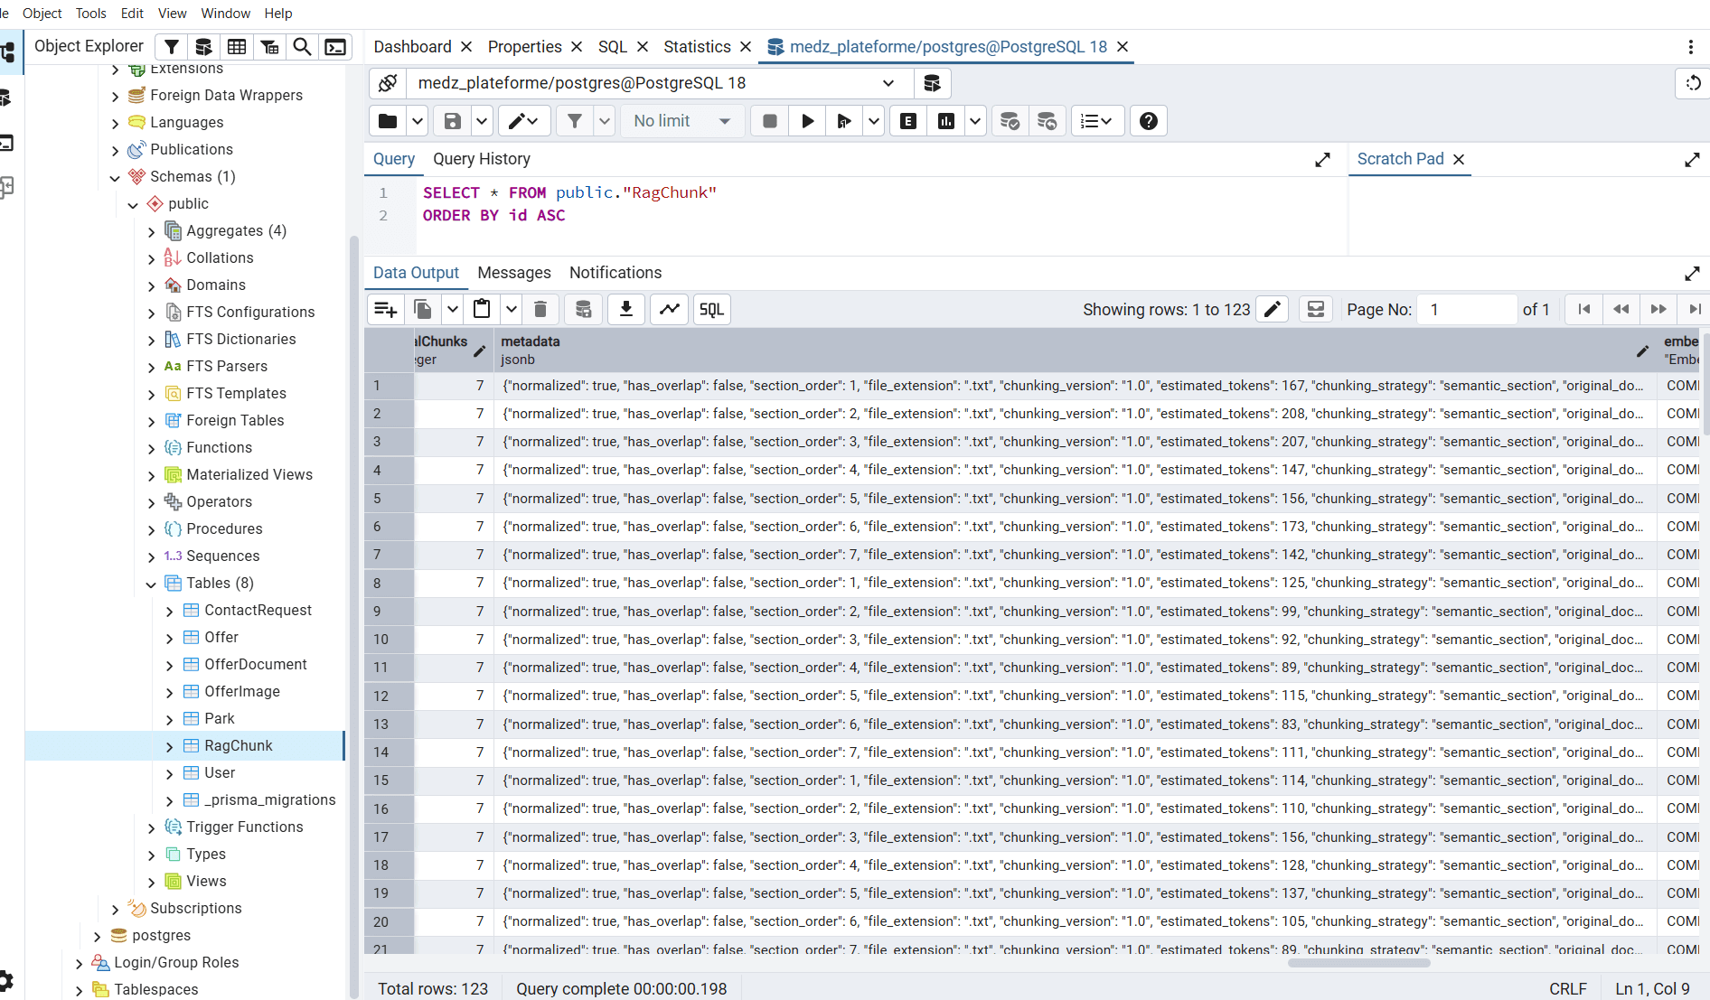This screenshot has height=1000, width=1710.
Task: Open the Tools menu
Action: (90, 14)
